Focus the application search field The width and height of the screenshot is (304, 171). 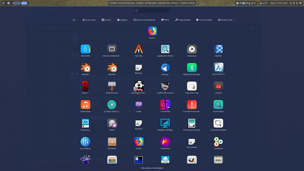[x=152, y=11]
